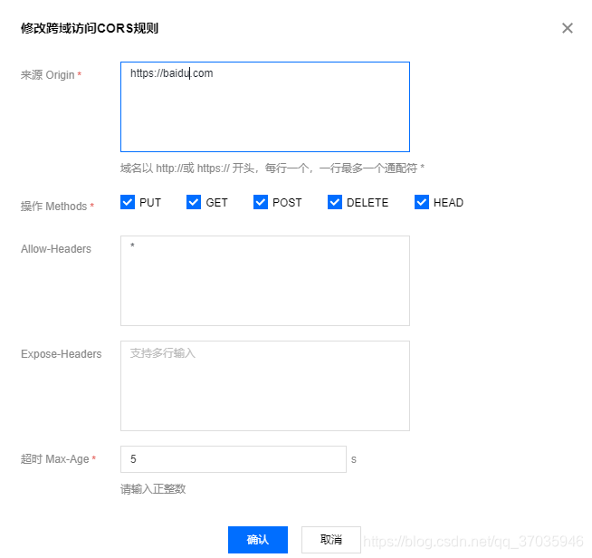This screenshot has height=558, width=592.
Task: Toggle the HEAD method checkbox
Action: point(422,202)
